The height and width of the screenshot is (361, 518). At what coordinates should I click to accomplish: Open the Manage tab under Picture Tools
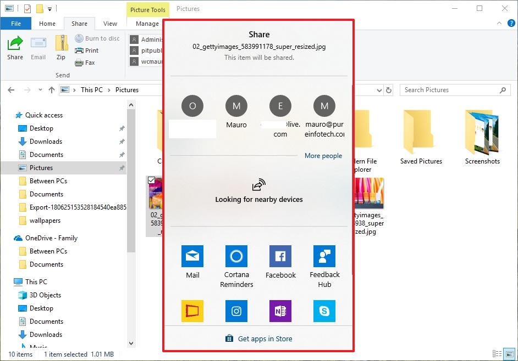coord(146,24)
